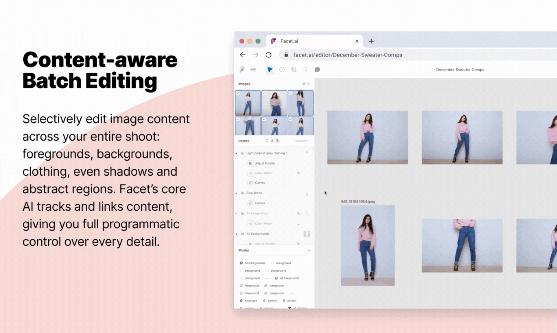The image size is (557, 333).
Task: Select the jeans close-up image on canvas
Action: (x=462, y=246)
